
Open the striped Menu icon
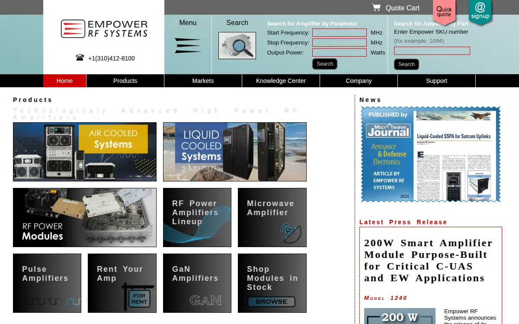[x=188, y=45]
